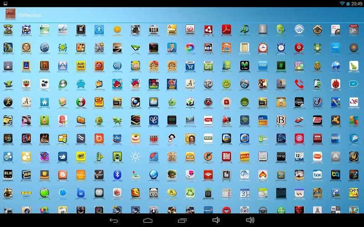Launch the yellow Best Buy icon
The image size is (364, 227).
click(x=81, y=156)
